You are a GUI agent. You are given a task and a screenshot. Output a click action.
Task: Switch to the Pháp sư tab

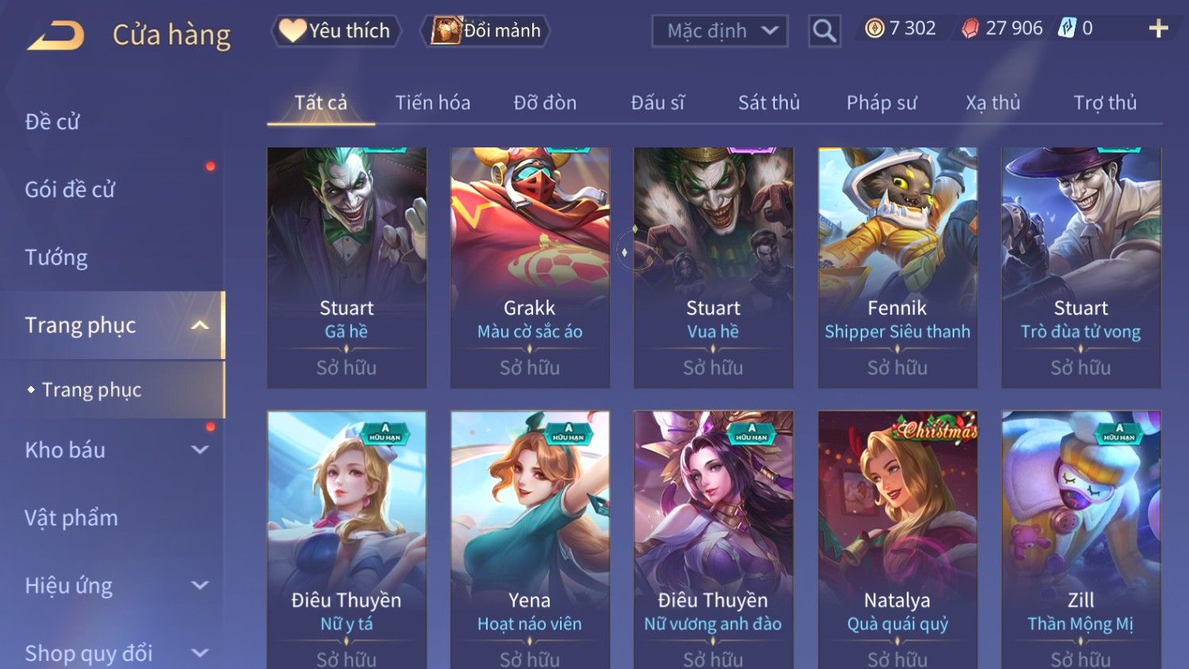[881, 102]
